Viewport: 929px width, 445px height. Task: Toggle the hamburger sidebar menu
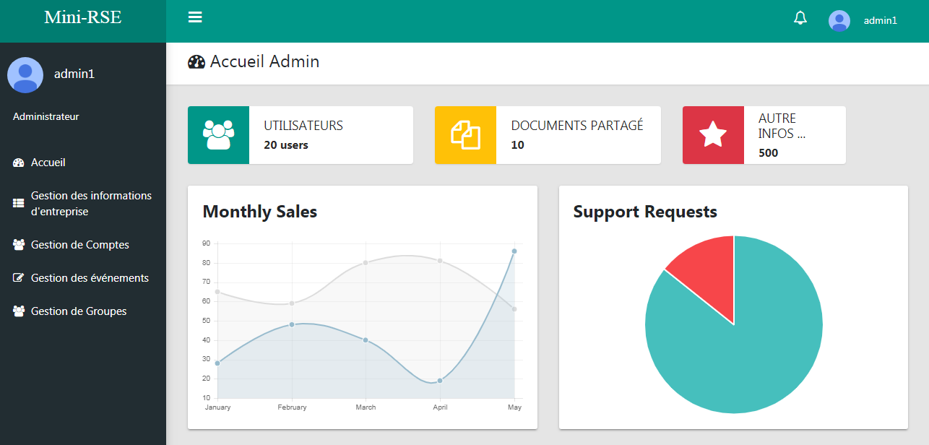point(195,17)
